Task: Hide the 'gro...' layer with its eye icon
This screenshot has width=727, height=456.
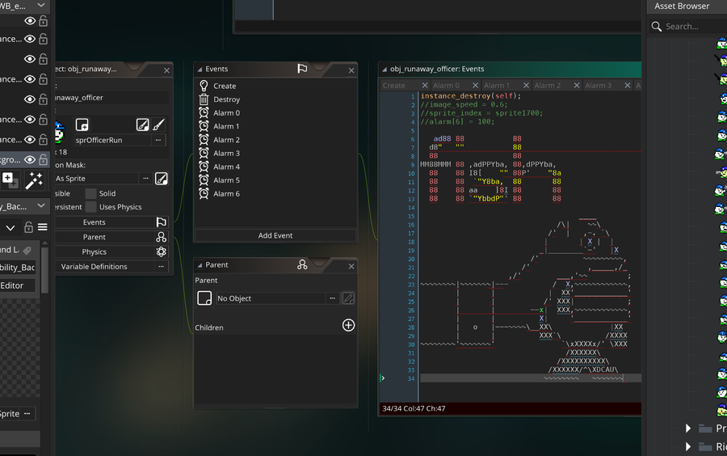Action: coord(30,159)
